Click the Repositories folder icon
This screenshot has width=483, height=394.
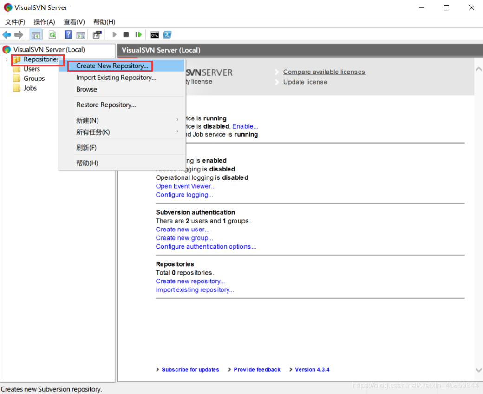17,59
